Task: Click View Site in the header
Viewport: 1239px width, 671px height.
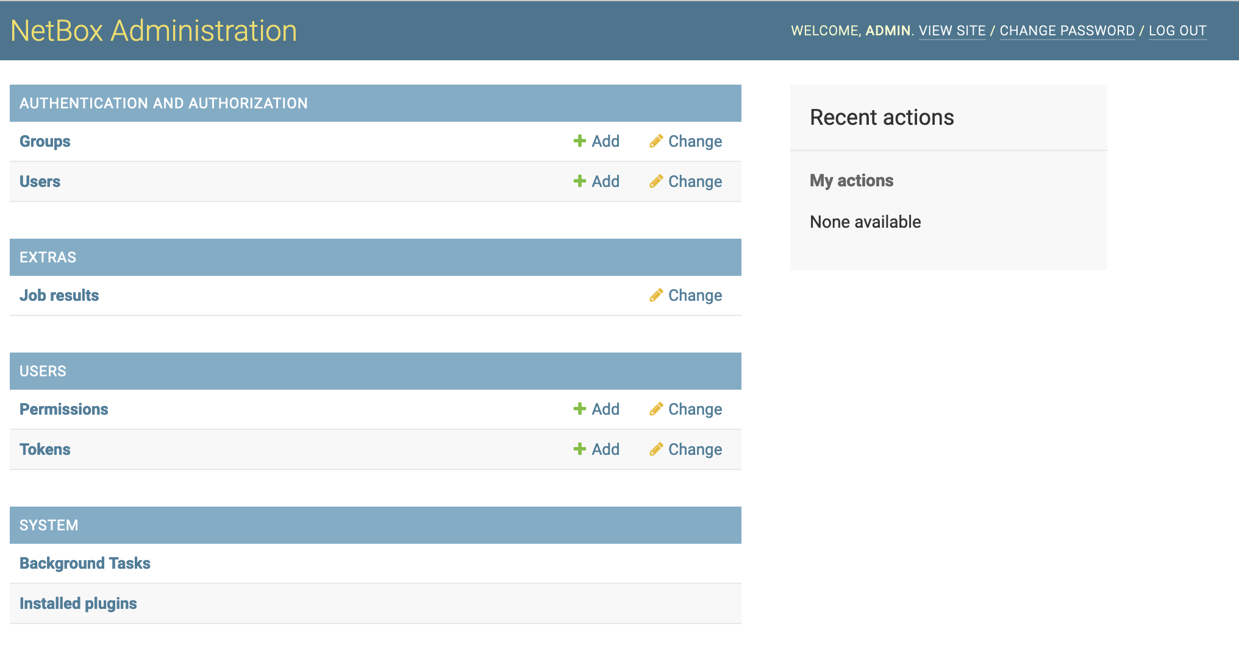Action: point(952,30)
